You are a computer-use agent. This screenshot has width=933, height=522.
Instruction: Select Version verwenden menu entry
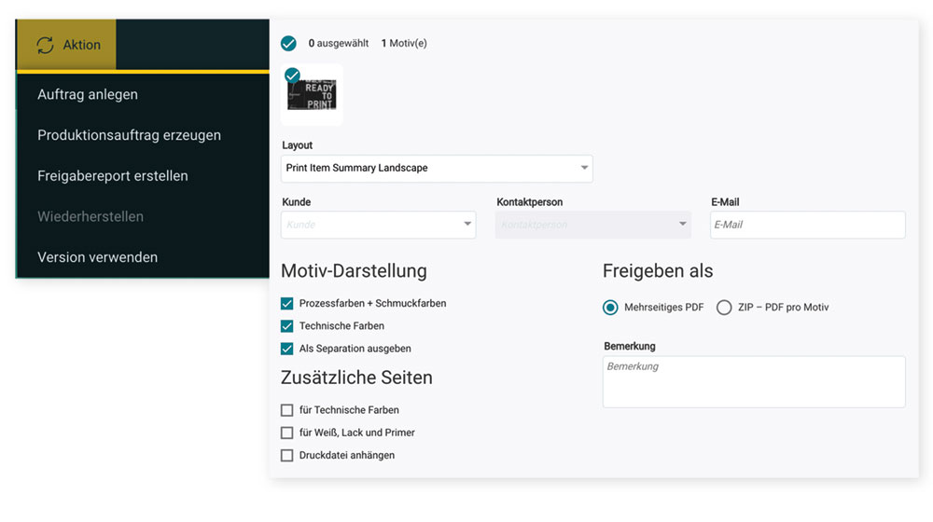(97, 256)
